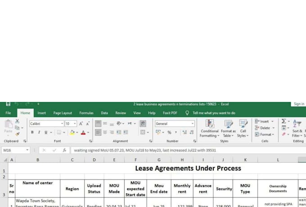306x207 pixels.
Task: Open the Calibri font name dropdown
Action: [x=62, y=124]
